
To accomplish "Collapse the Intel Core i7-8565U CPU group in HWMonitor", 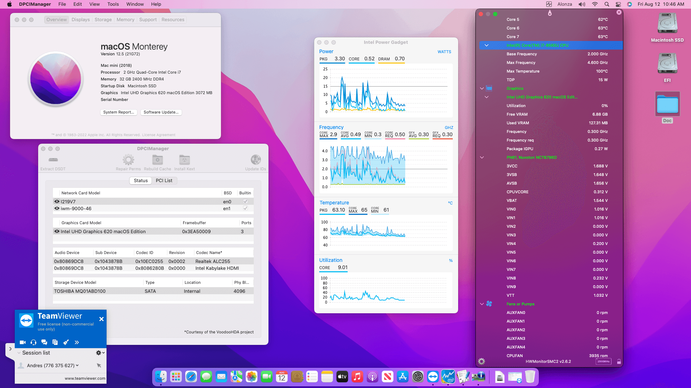I will [x=487, y=45].
